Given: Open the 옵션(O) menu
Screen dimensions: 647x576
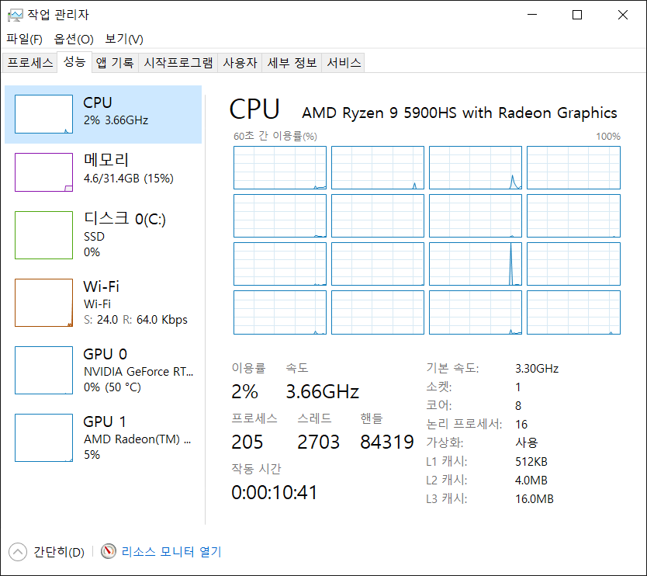Looking at the screenshot, I should [x=74, y=39].
